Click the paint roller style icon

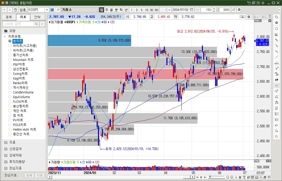point(244,177)
